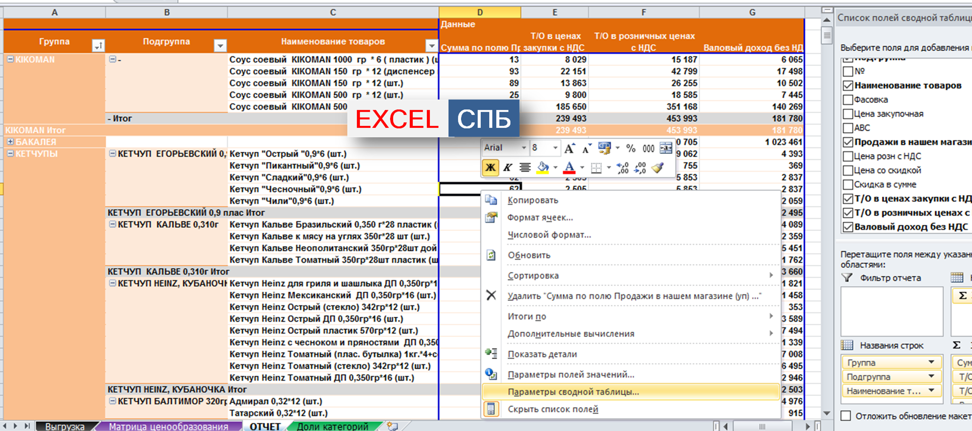Click the increase font size icon
This screenshot has height=431, width=972.
[569, 148]
